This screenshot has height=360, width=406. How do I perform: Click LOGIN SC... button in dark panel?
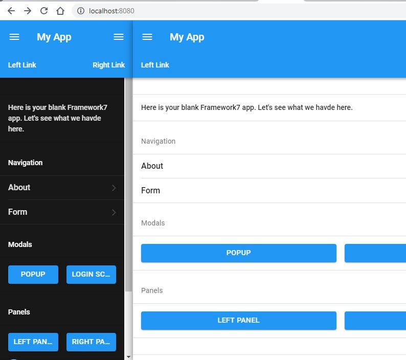[x=91, y=275]
